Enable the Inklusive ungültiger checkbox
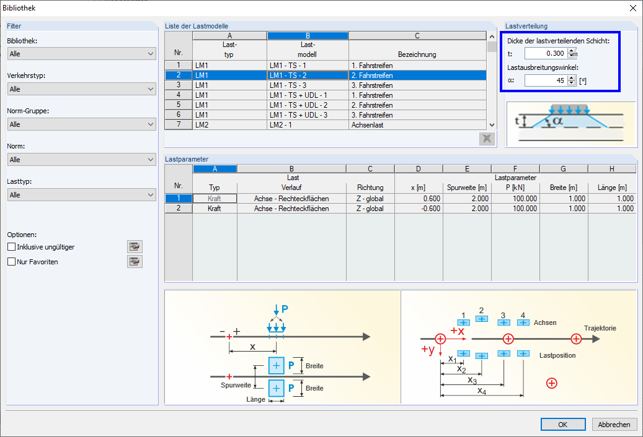Image resolution: width=643 pixels, height=437 pixels. pyautogui.click(x=12, y=247)
